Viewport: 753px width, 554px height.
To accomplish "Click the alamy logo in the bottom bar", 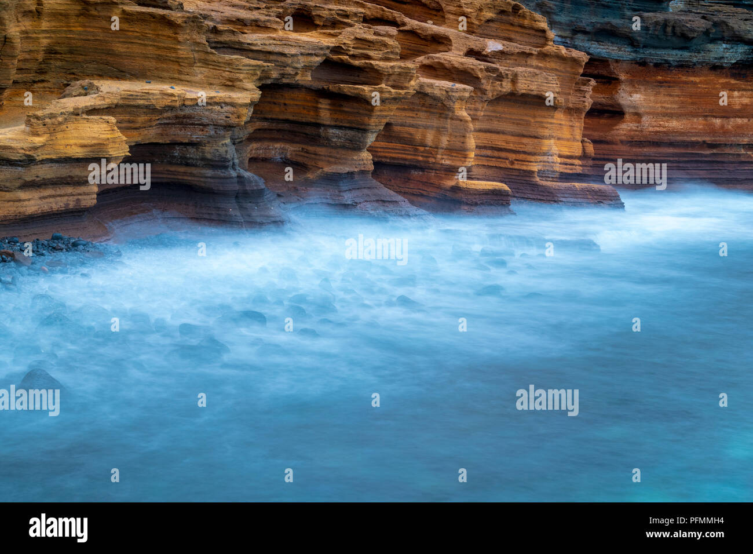I will [59, 528].
